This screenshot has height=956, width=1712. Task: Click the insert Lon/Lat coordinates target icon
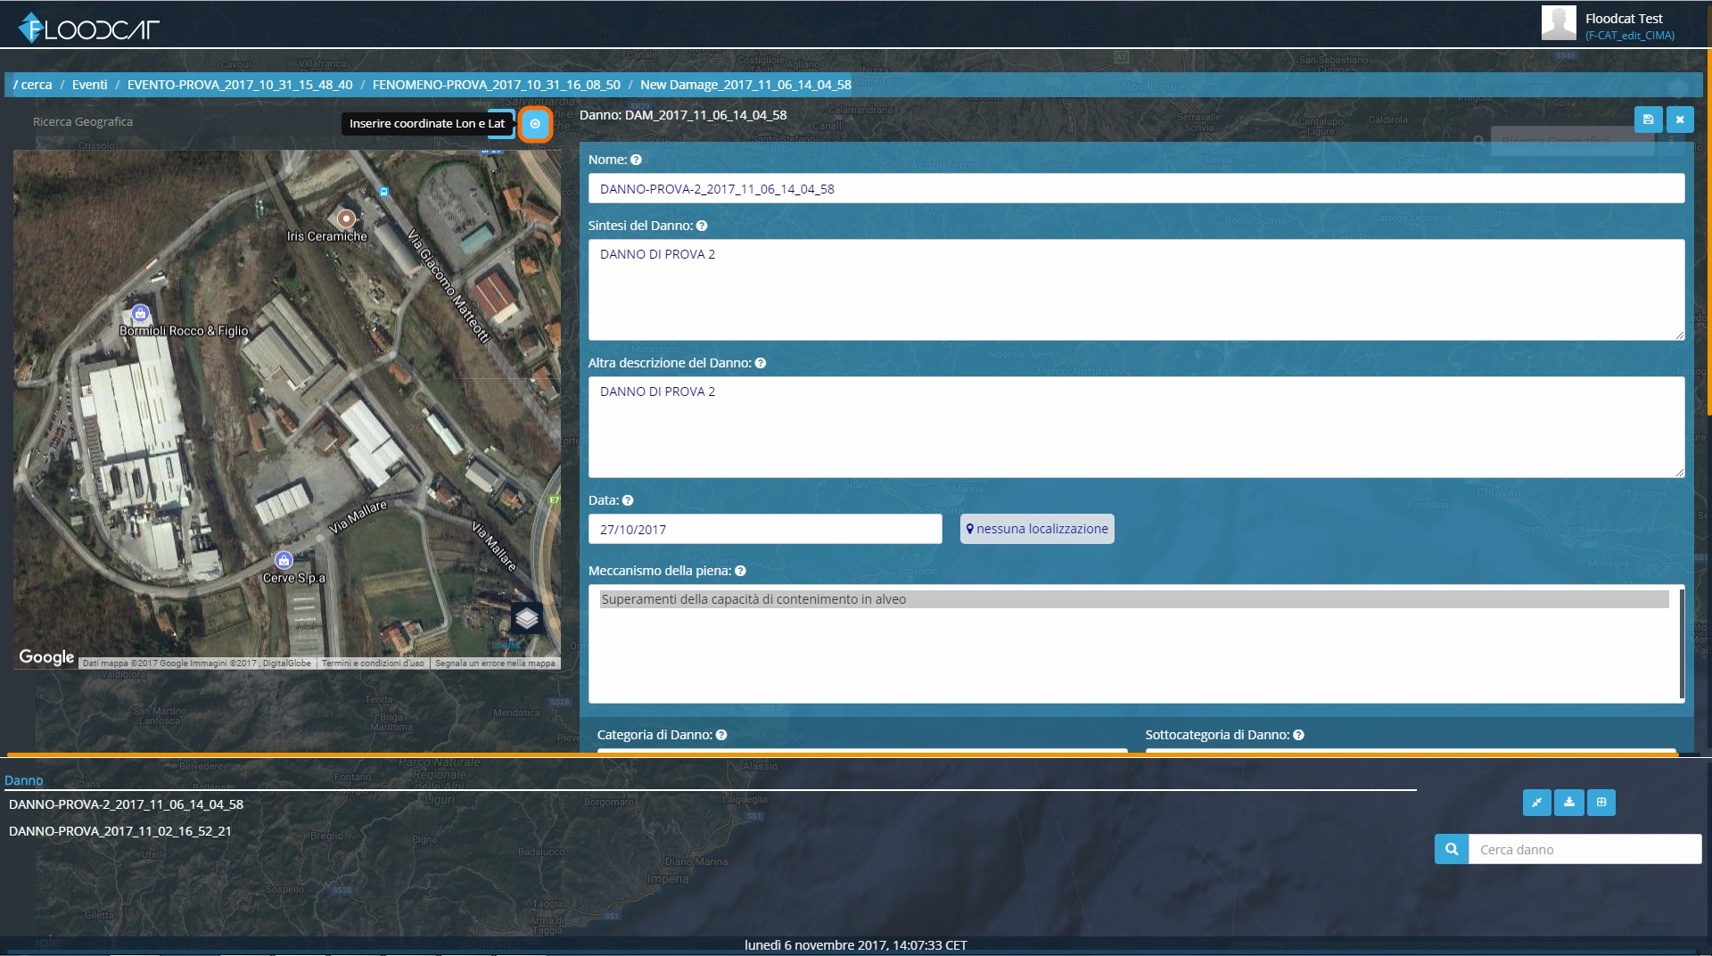tap(535, 124)
